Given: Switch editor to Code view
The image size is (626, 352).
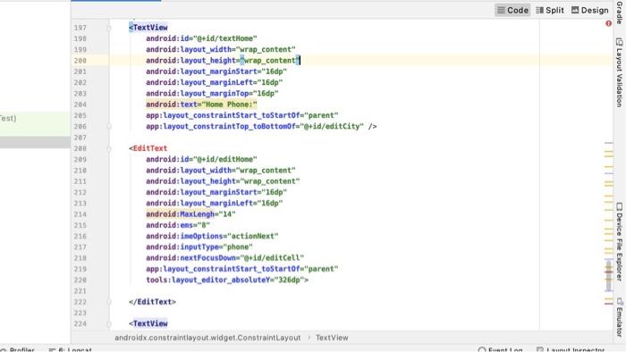Looking at the screenshot, I should coord(512,10).
